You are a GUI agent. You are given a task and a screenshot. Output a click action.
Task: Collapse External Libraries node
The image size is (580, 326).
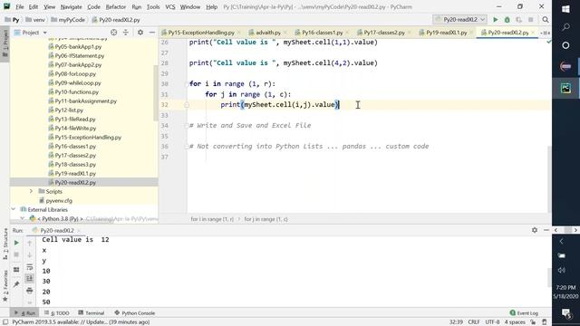pyautogui.click(x=14, y=209)
